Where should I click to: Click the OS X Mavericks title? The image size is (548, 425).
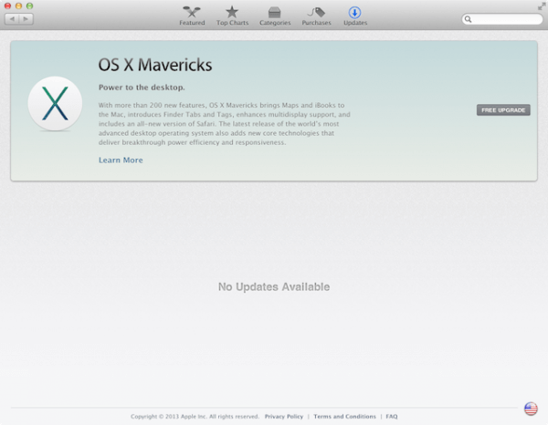point(155,65)
